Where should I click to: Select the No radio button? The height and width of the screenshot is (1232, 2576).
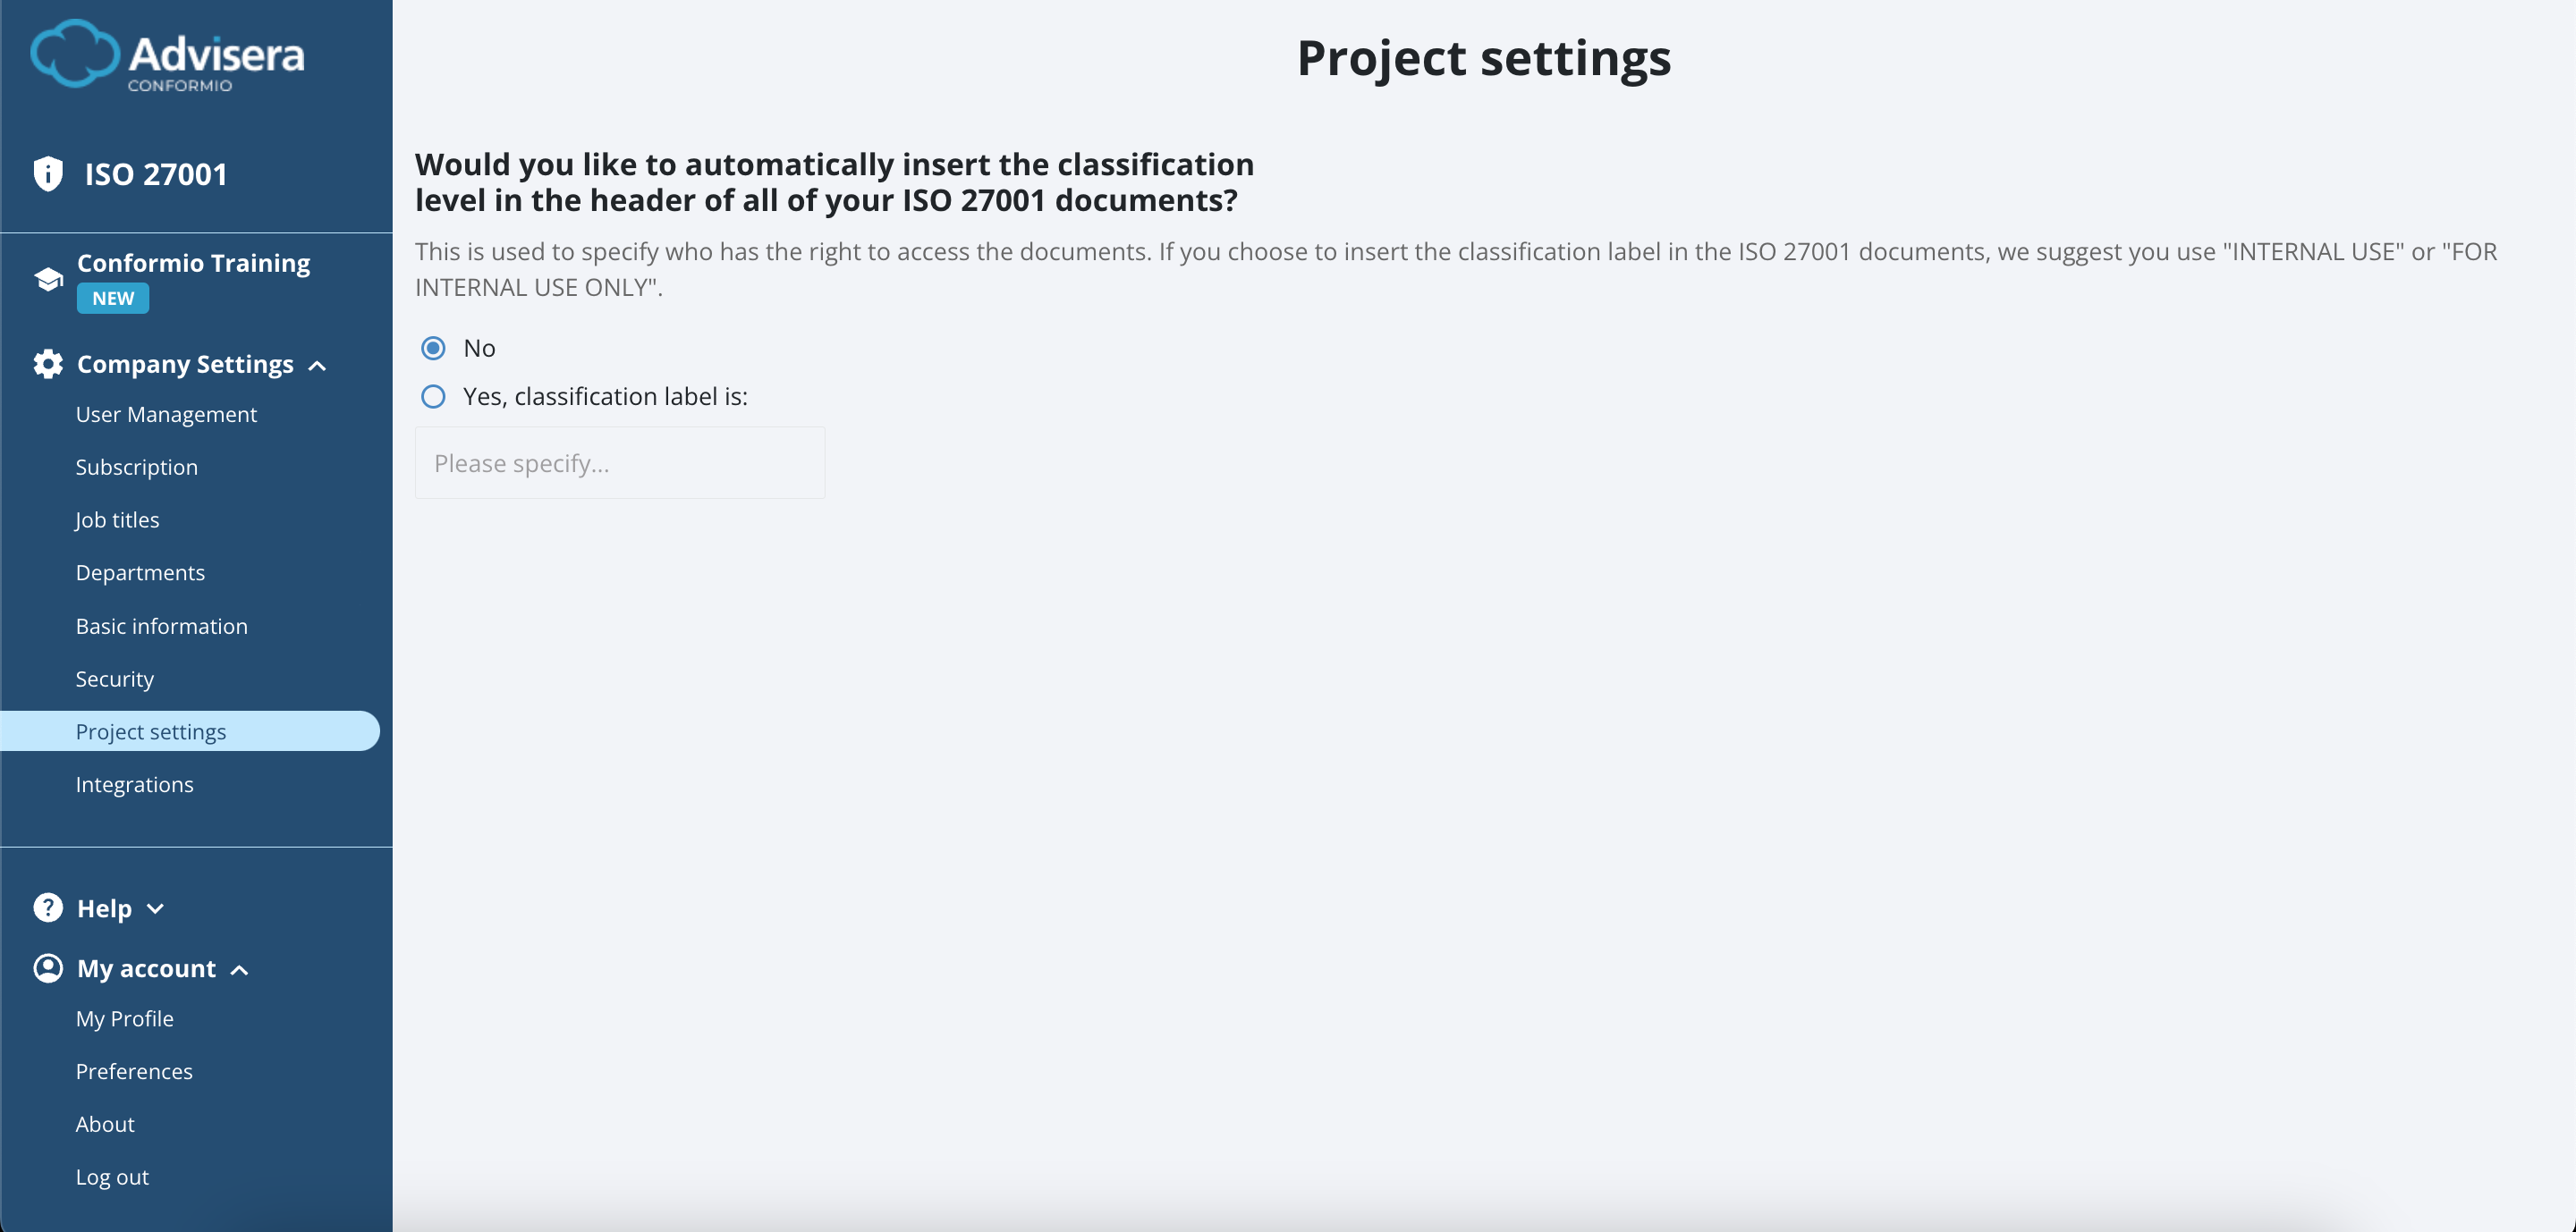pyautogui.click(x=433, y=348)
